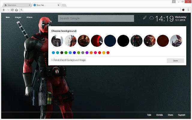The height and width of the screenshot is (120, 192).
Task: Select the solid dark navy background circle
Action: coord(110,41)
